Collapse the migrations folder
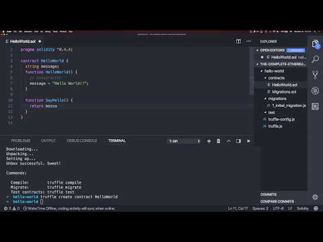 265,99
